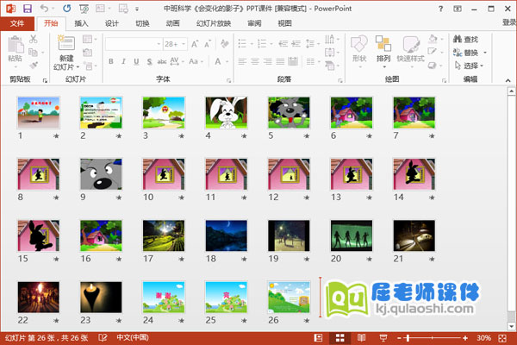517x345 pixels.
Task: Toggle Underline formatting
Action: pos(136,60)
